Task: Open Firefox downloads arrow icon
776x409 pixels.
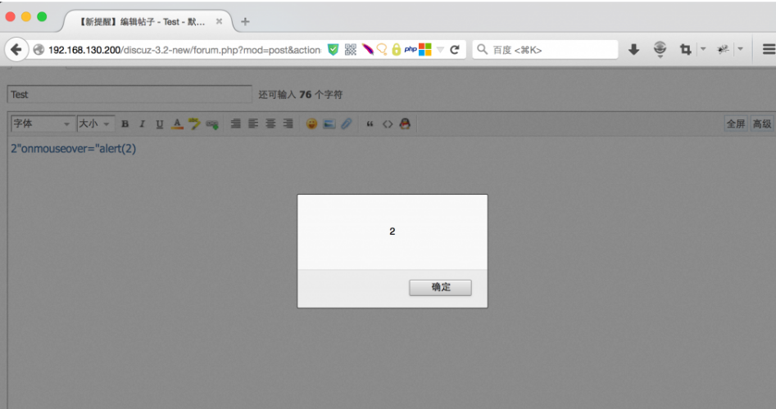Action: tap(633, 50)
